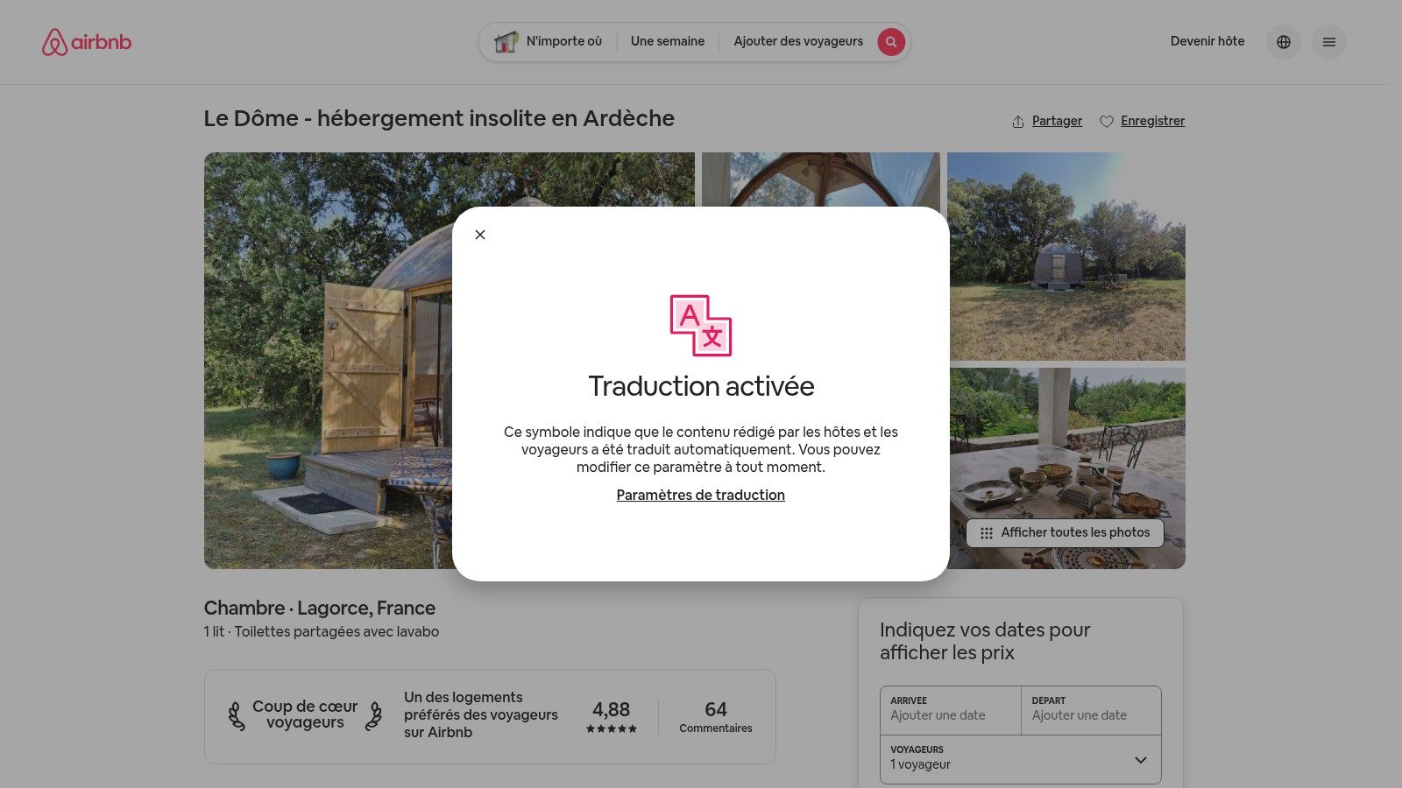Click the Airbnb logo
Image resolution: width=1402 pixels, height=788 pixels.
[x=87, y=42]
